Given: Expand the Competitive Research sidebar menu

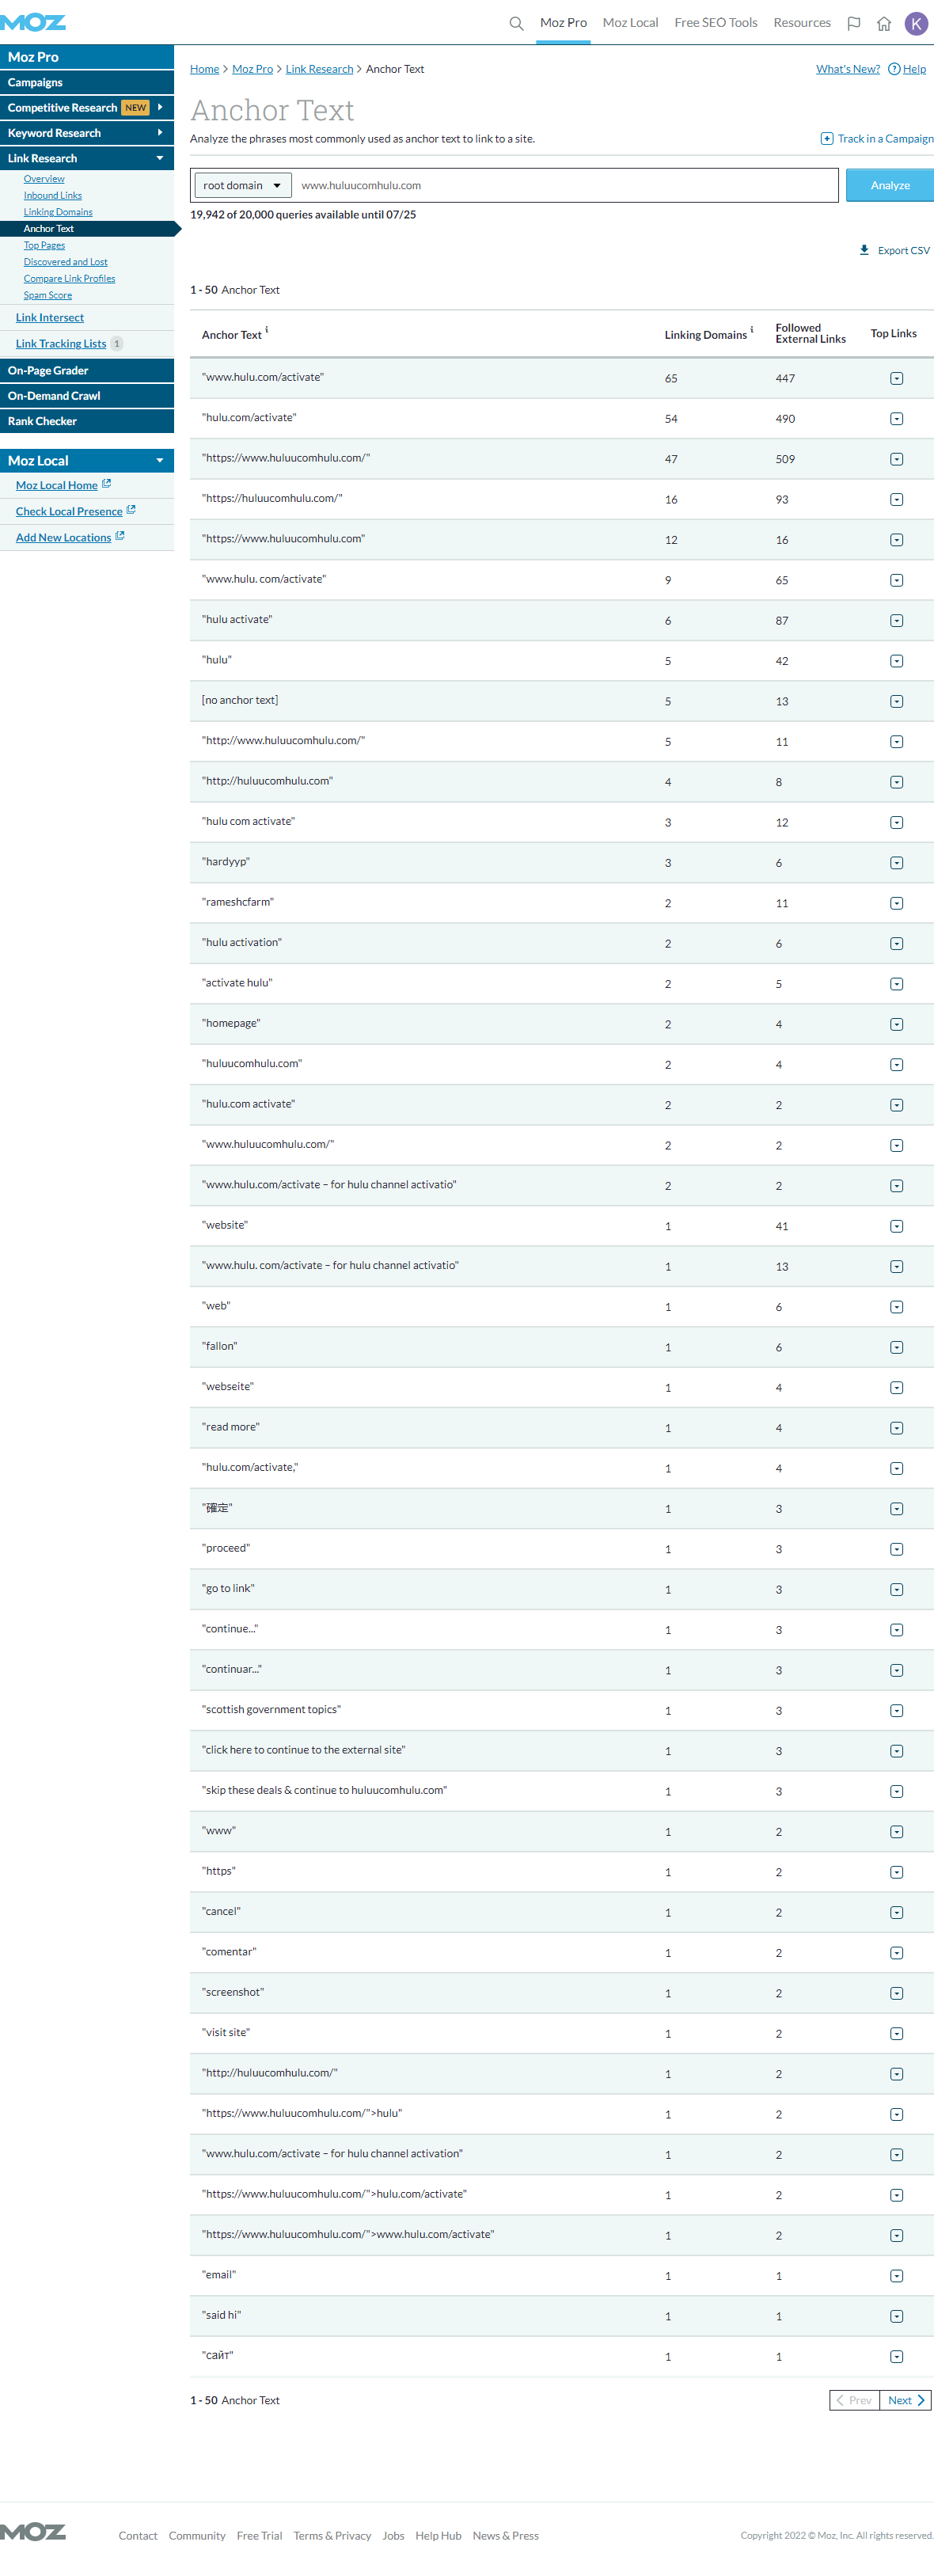Looking at the screenshot, I should 159,107.
